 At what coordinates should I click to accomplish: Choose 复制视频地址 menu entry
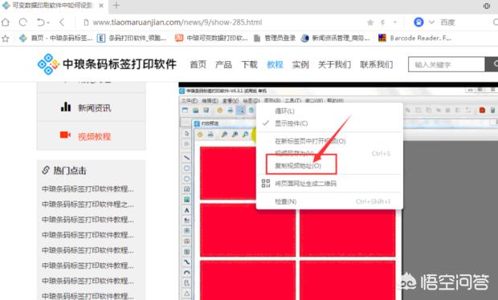329,166
